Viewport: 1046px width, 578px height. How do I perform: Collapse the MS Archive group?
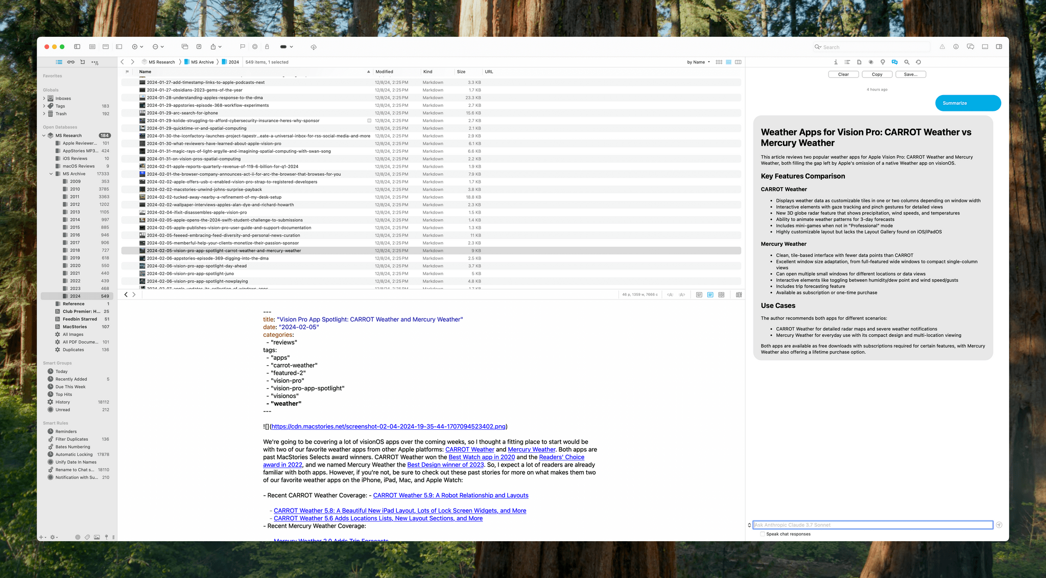pyautogui.click(x=51, y=174)
